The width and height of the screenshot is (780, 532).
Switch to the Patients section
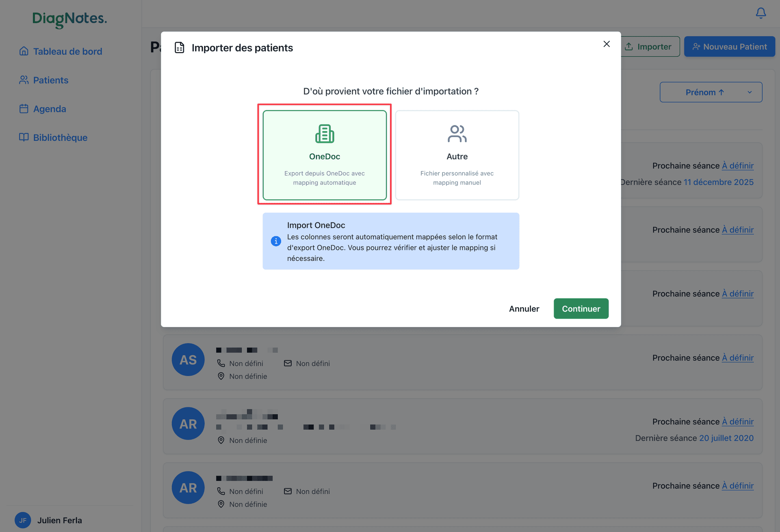pyautogui.click(x=50, y=80)
